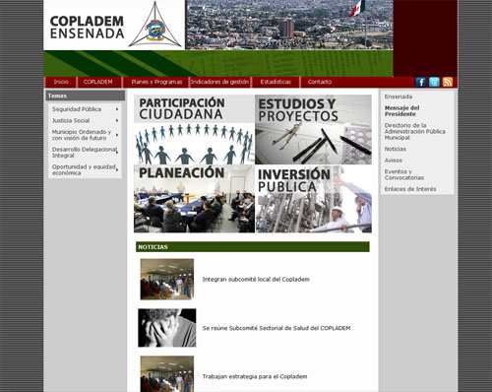Image resolution: width=492 pixels, height=392 pixels.
Task: Open the Facebook social icon
Action: coord(420,82)
